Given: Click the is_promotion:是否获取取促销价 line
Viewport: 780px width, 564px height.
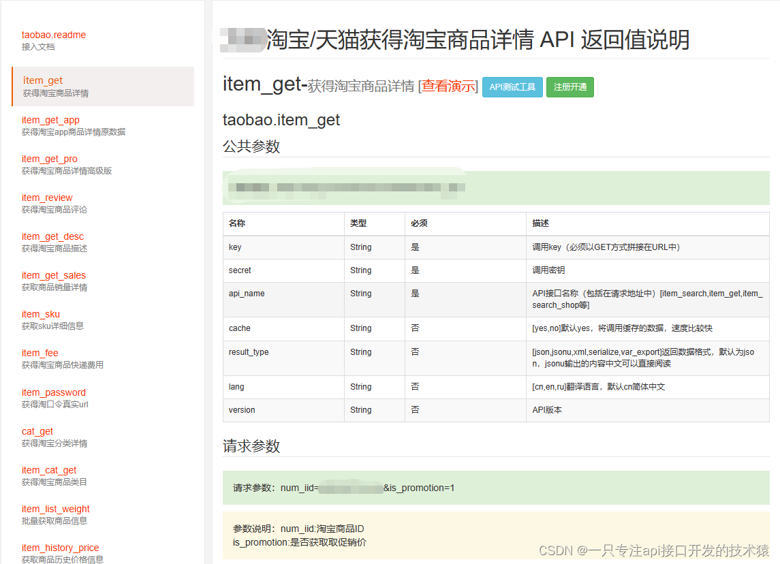Looking at the screenshot, I should (300, 542).
